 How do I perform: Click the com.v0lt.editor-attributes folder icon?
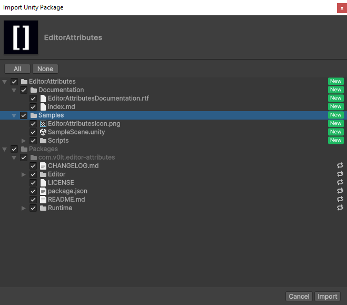pyautogui.click(x=34, y=158)
